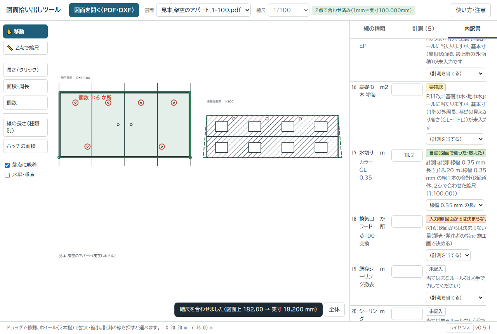Select 線の長さ(種類別) tool
The height and width of the screenshot is (334, 497).
[x=25, y=127]
